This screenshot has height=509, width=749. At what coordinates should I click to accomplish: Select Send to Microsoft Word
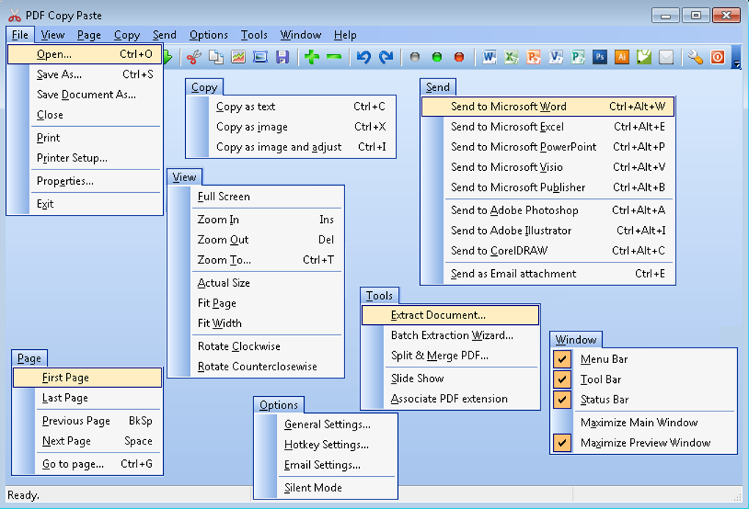(x=548, y=106)
